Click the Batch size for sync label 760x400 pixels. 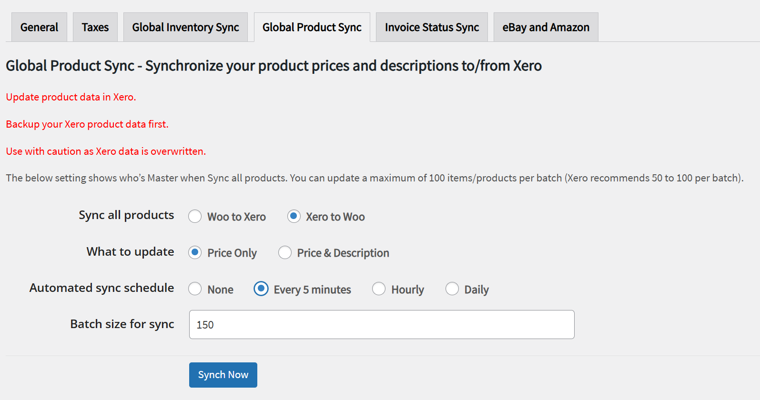point(122,324)
